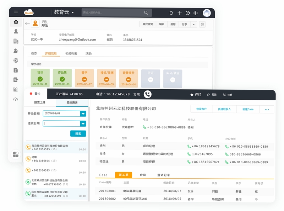Open the person icon in sidebar
The width and height of the screenshot is (284, 211).
16,31
